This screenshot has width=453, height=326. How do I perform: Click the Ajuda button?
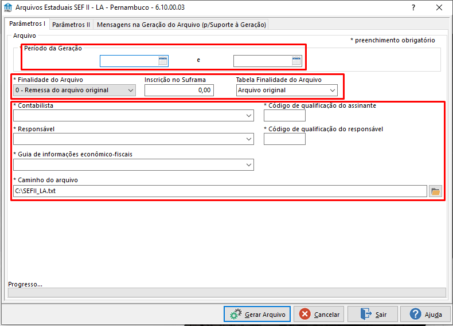425,314
